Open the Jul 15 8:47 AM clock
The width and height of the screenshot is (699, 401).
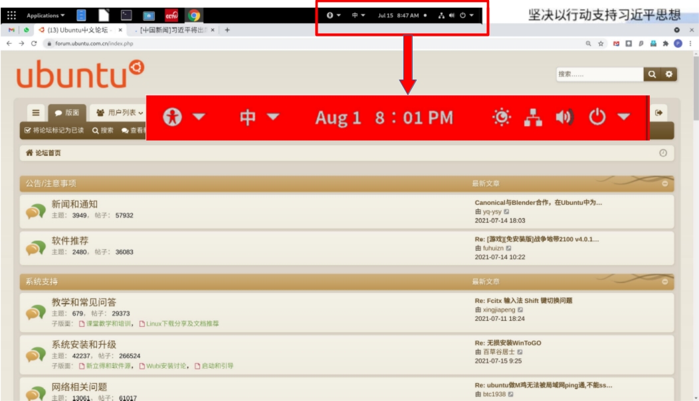(x=398, y=15)
